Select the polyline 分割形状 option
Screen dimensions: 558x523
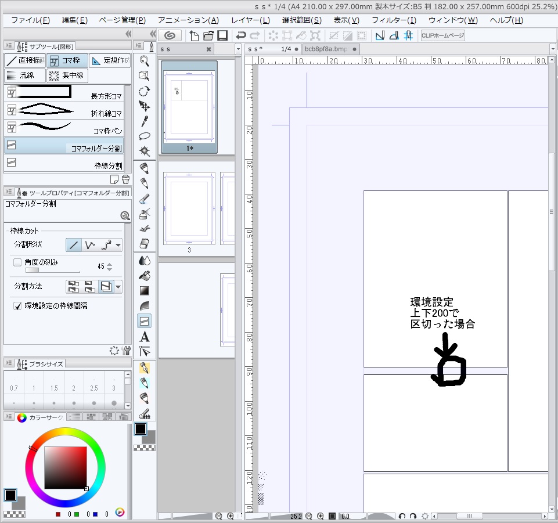pos(89,245)
